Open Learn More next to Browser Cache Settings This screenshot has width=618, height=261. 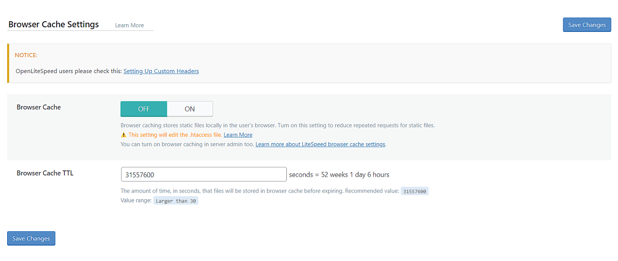pos(129,25)
